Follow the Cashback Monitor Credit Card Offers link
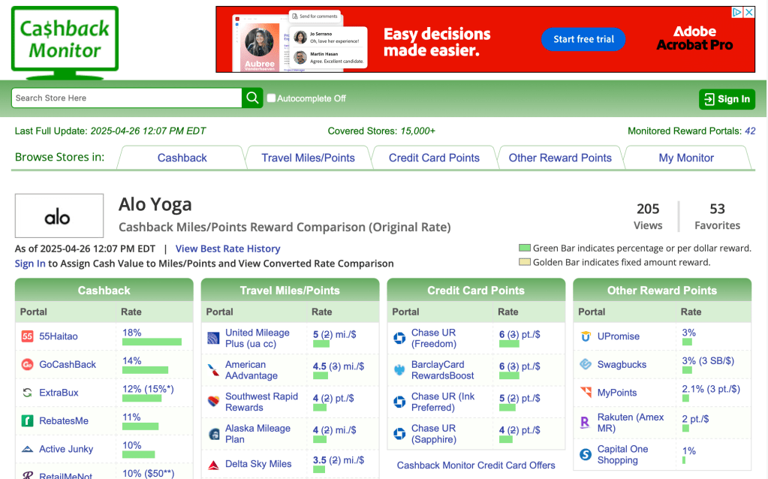 tap(476, 465)
